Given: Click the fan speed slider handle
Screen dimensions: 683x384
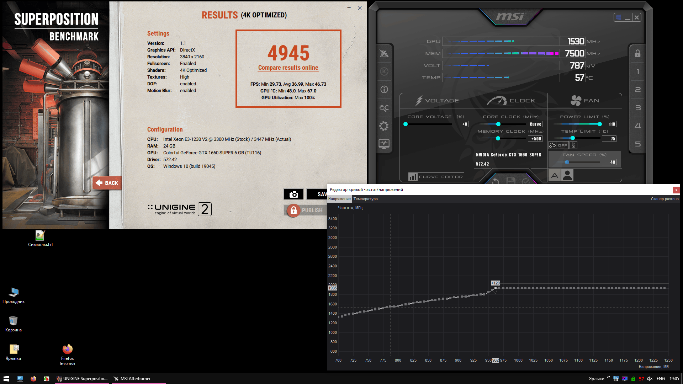Looking at the screenshot, I should (x=567, y=162).
